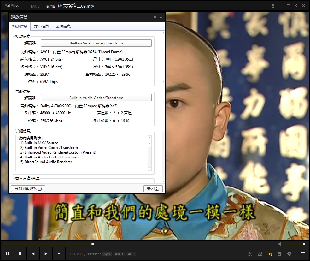Click the 659.1 kbps video bitrate value
This screenshot has width=310, height=261.
(49, 82)
